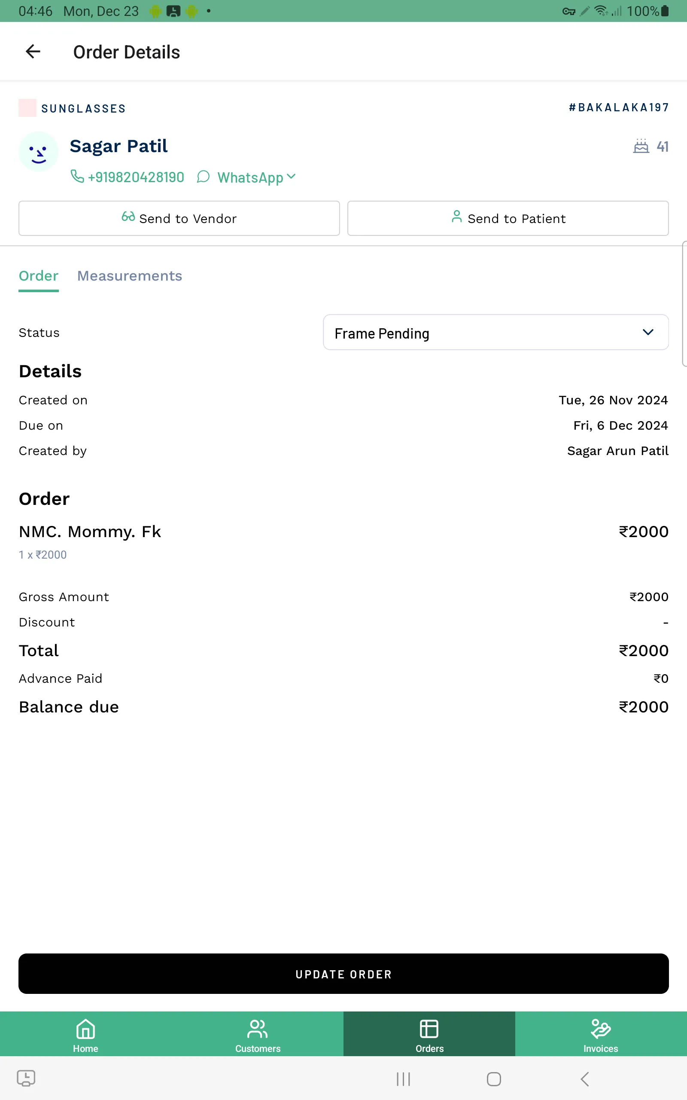The image size is (687, 1100).
Task: Tap the pink Sunglasses category swatch
Action: [27, 108]
